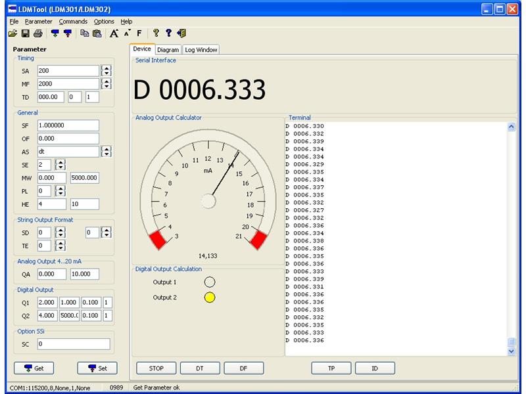Viewport: 526px width, 394px height.
Task: Click status bar text COM1:115200,8,None,1,None
Action: 50,388
